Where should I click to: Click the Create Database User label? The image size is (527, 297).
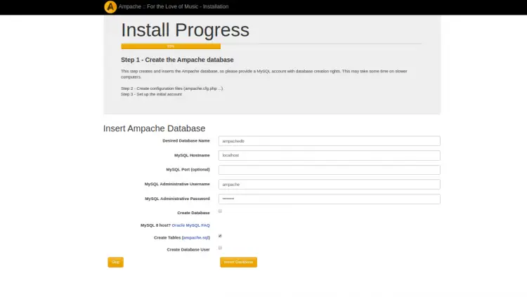tap(188, 250)
